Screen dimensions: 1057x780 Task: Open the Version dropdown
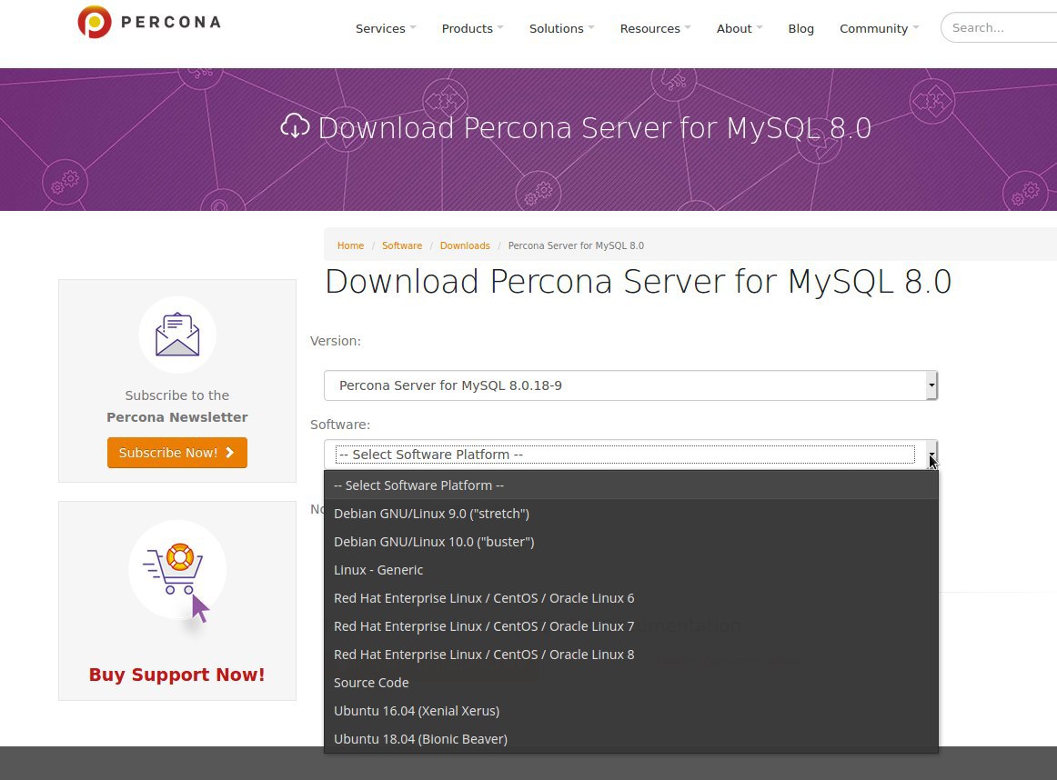[630, 385]
